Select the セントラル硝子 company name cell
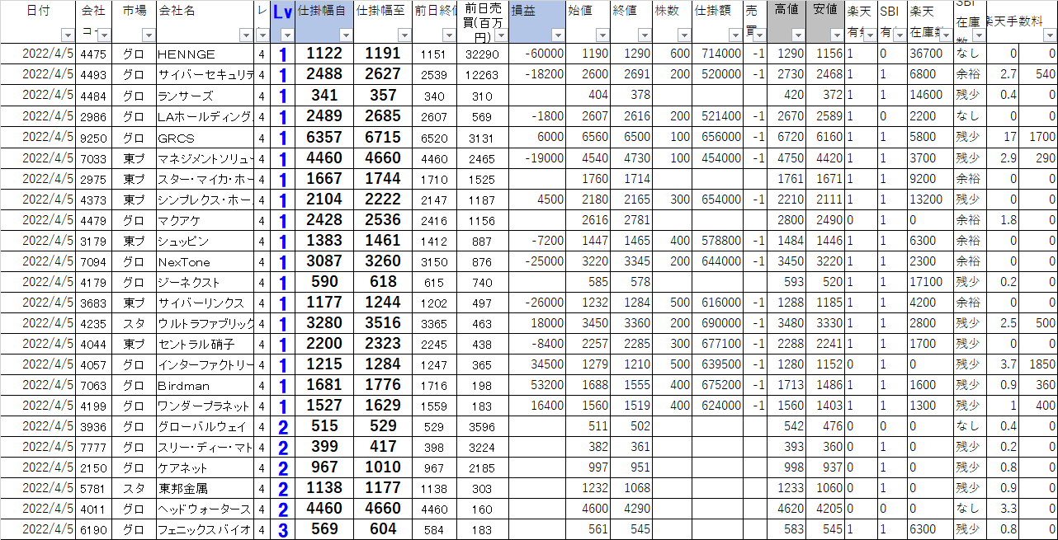 pyautogui.click(x=205, y=344)
